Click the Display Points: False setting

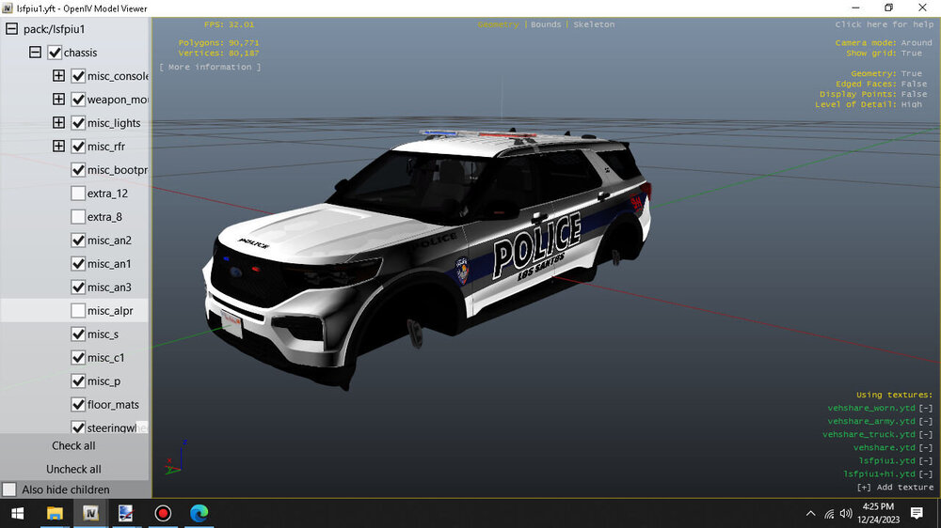(873, 94)
